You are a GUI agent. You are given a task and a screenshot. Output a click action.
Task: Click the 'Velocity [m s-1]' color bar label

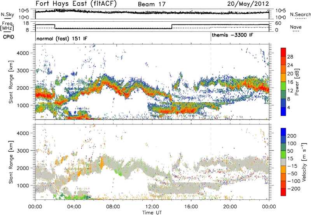pos(304,162)
